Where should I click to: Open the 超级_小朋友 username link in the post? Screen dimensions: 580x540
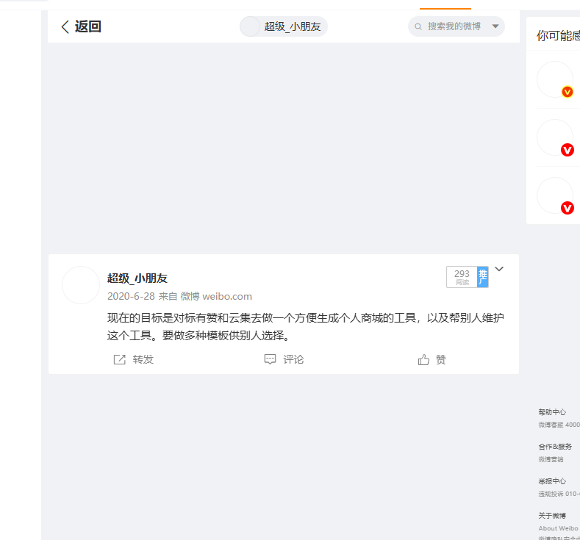tap(137, 278)
